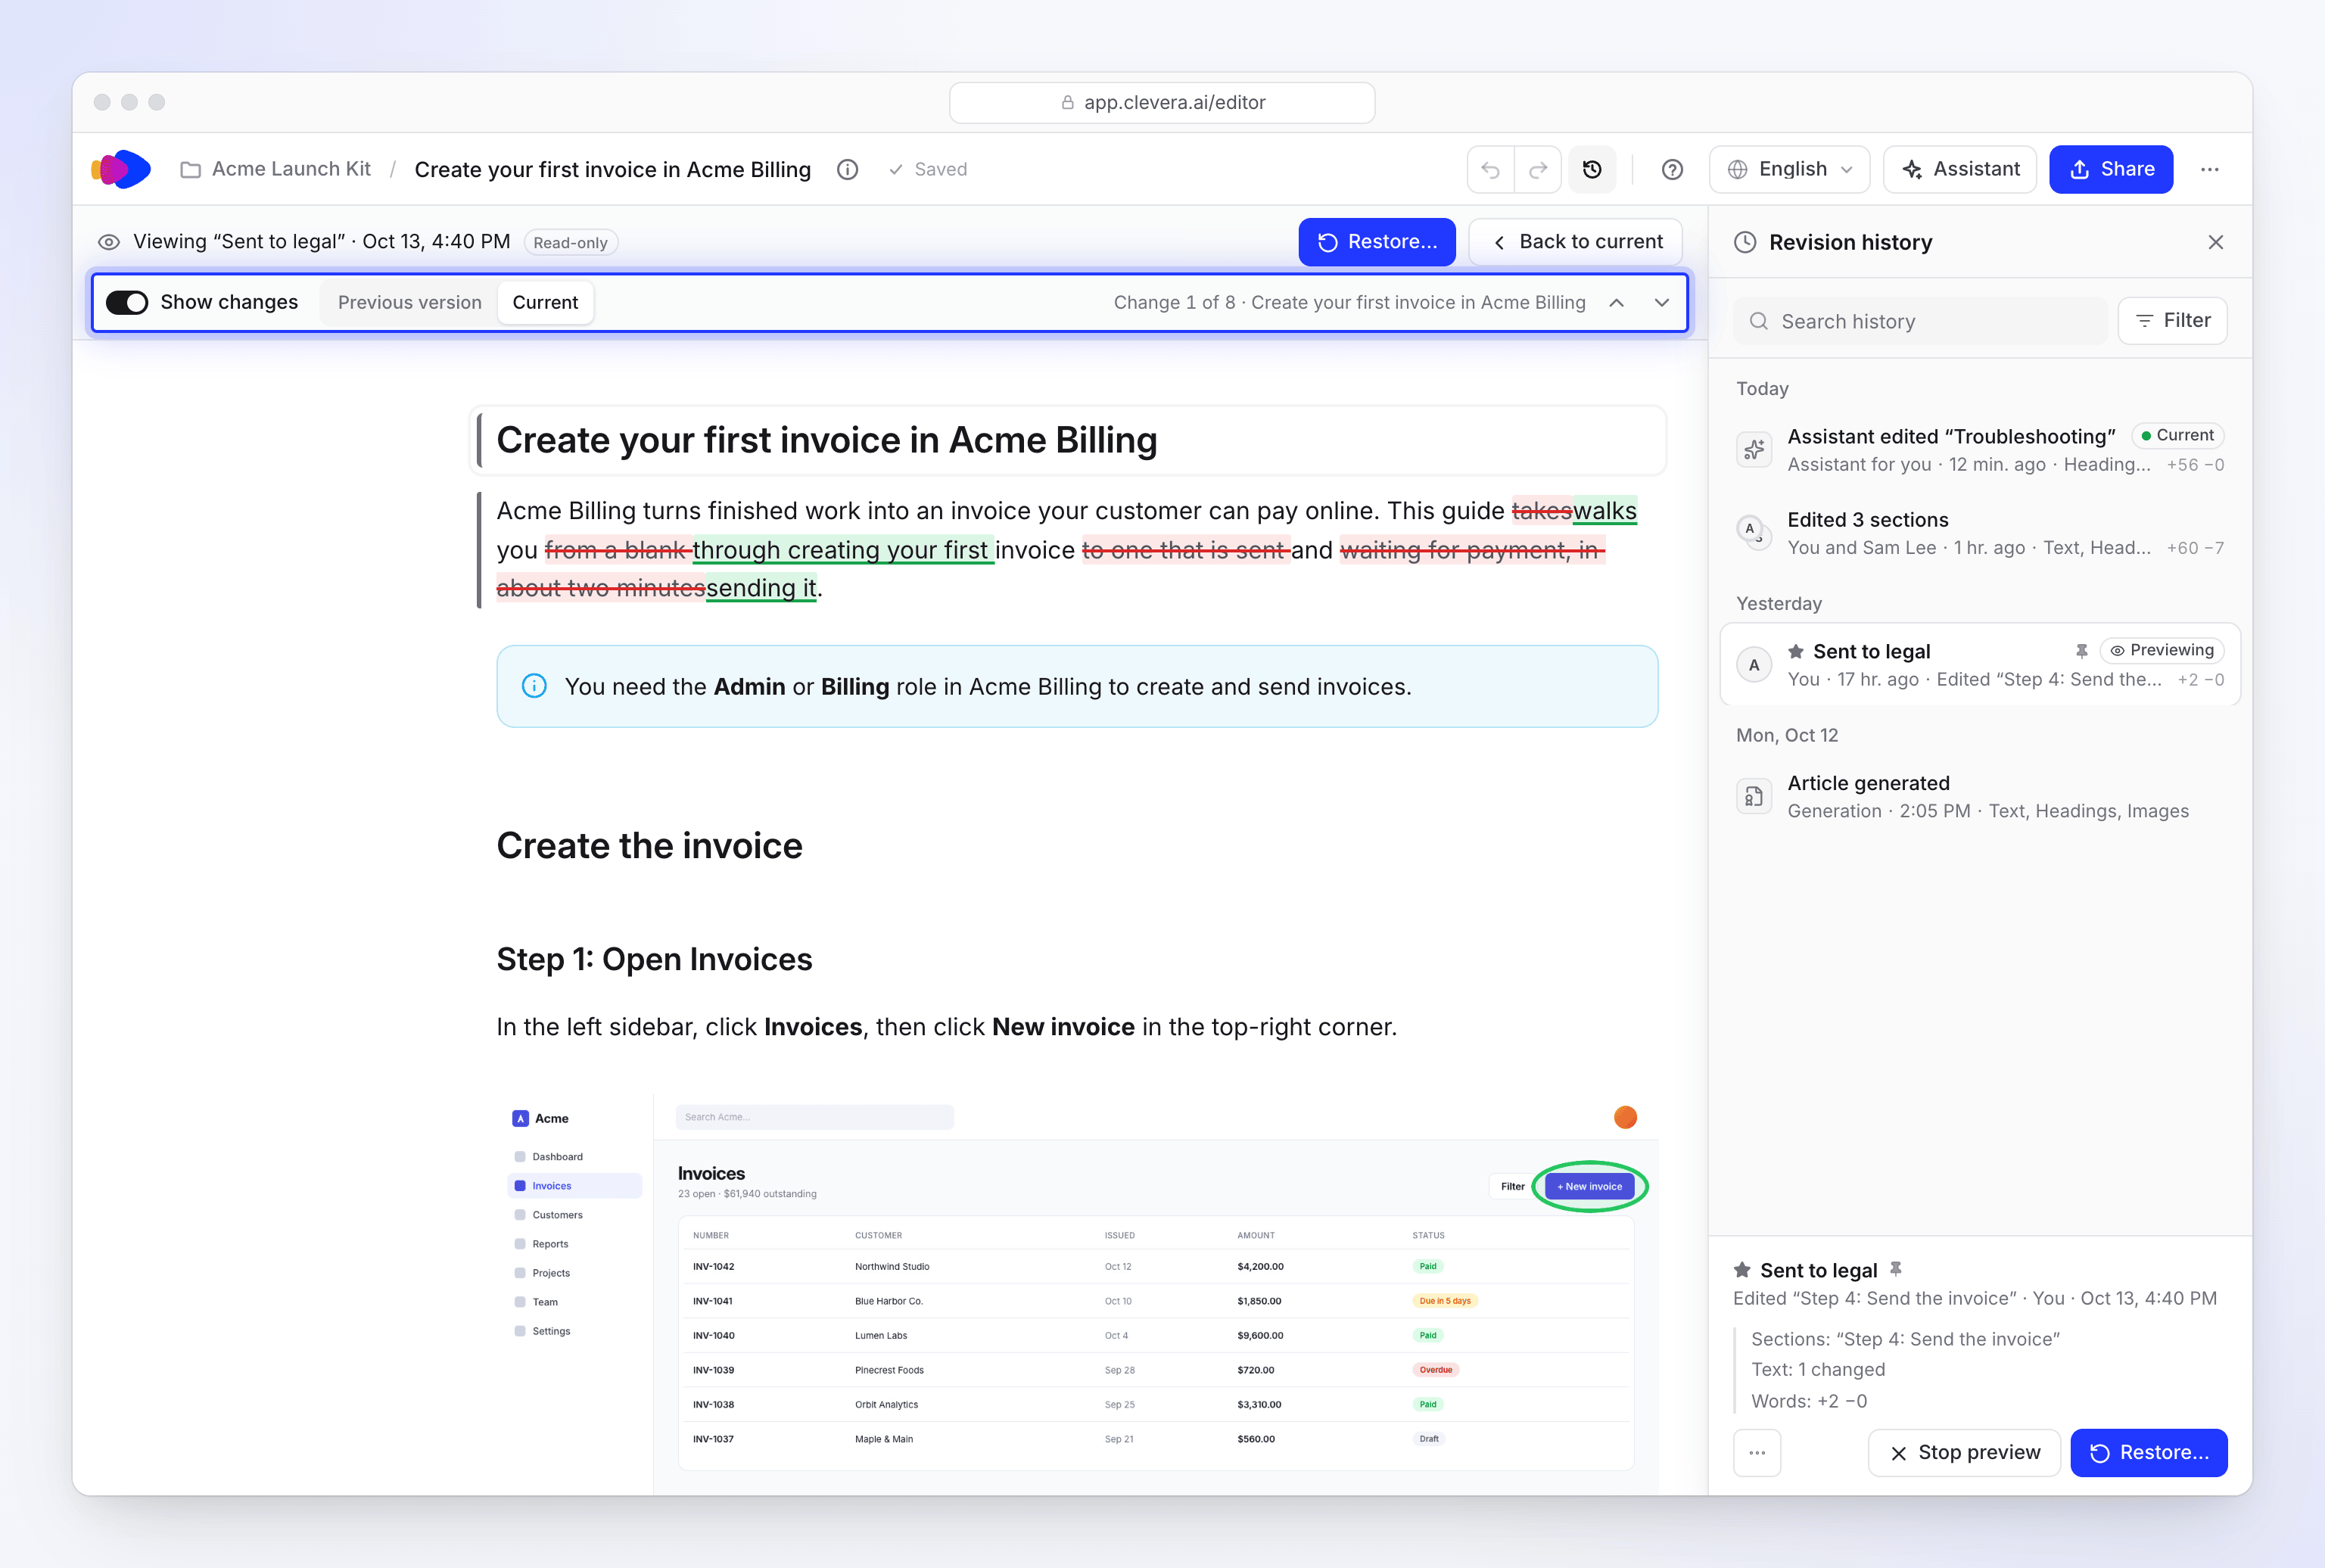Open the more options ellipsis in the header
This screenshot has width=2325, height=1568.
[x=2210, y=169]
